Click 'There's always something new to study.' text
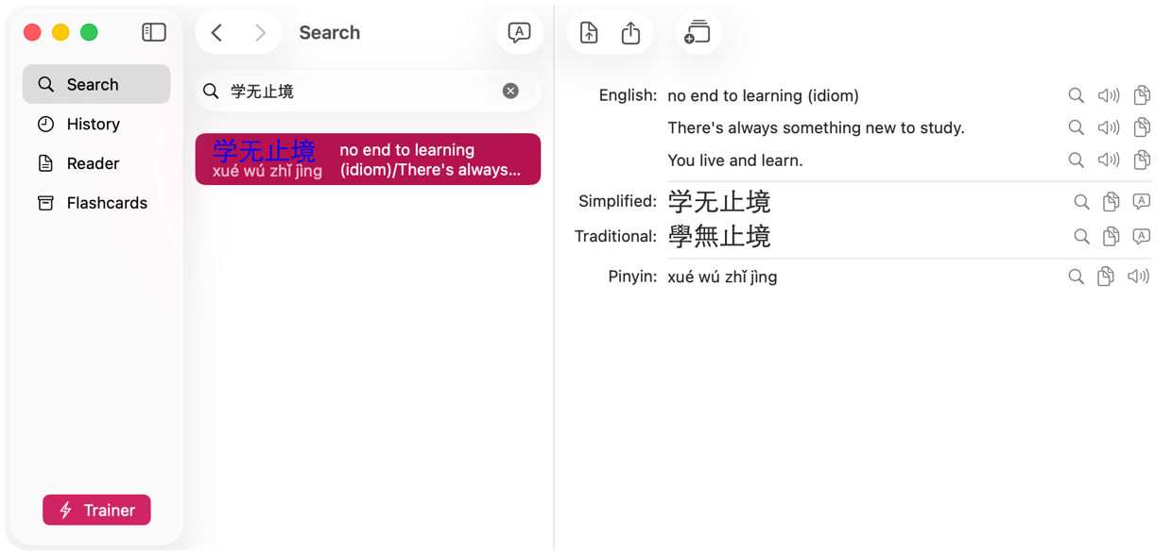This screenshot has width=1172, height=555. point(816,127)
